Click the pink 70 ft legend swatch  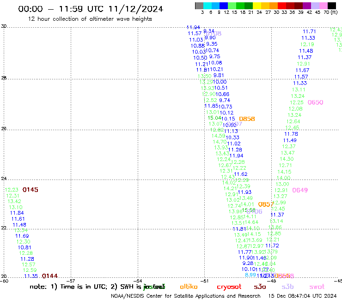[323, 6]
